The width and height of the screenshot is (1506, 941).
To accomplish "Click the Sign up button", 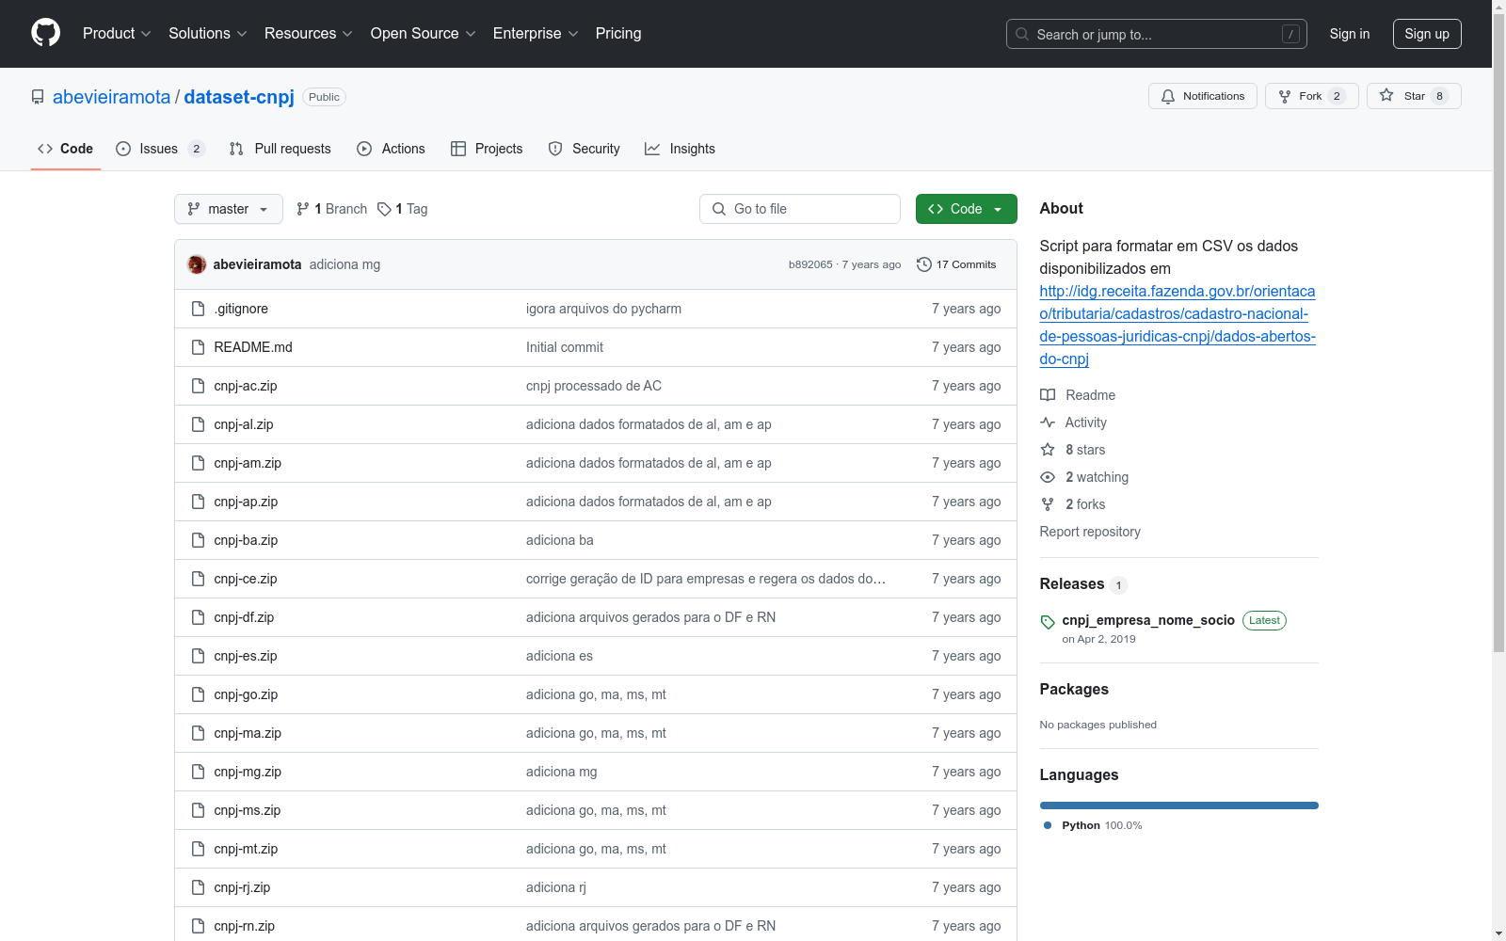I will (1427, 34).
